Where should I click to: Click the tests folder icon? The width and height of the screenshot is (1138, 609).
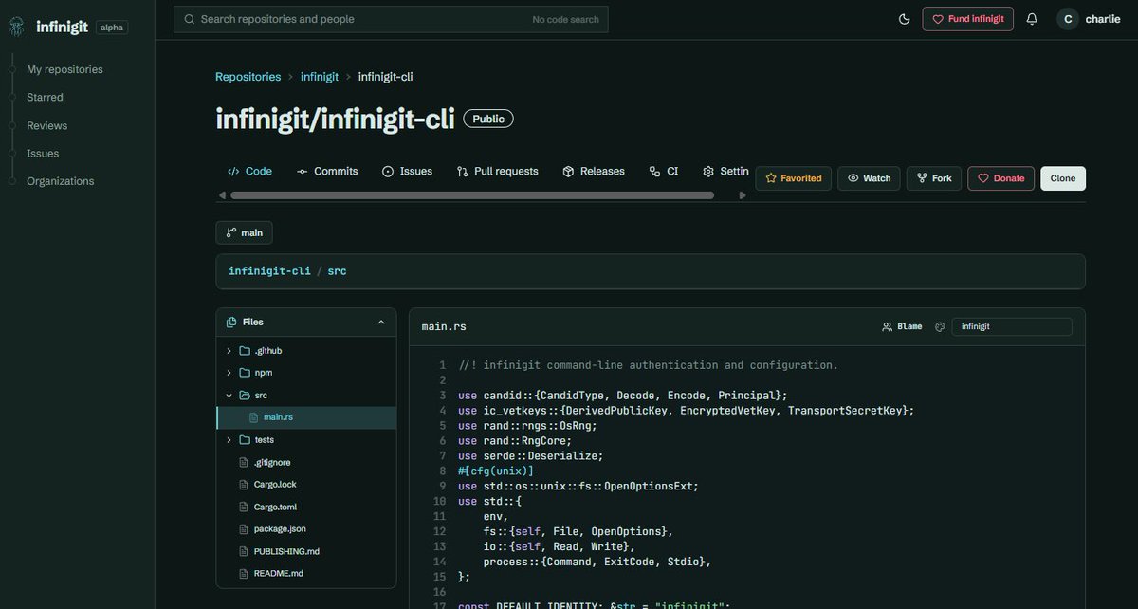tap(245, 440)
